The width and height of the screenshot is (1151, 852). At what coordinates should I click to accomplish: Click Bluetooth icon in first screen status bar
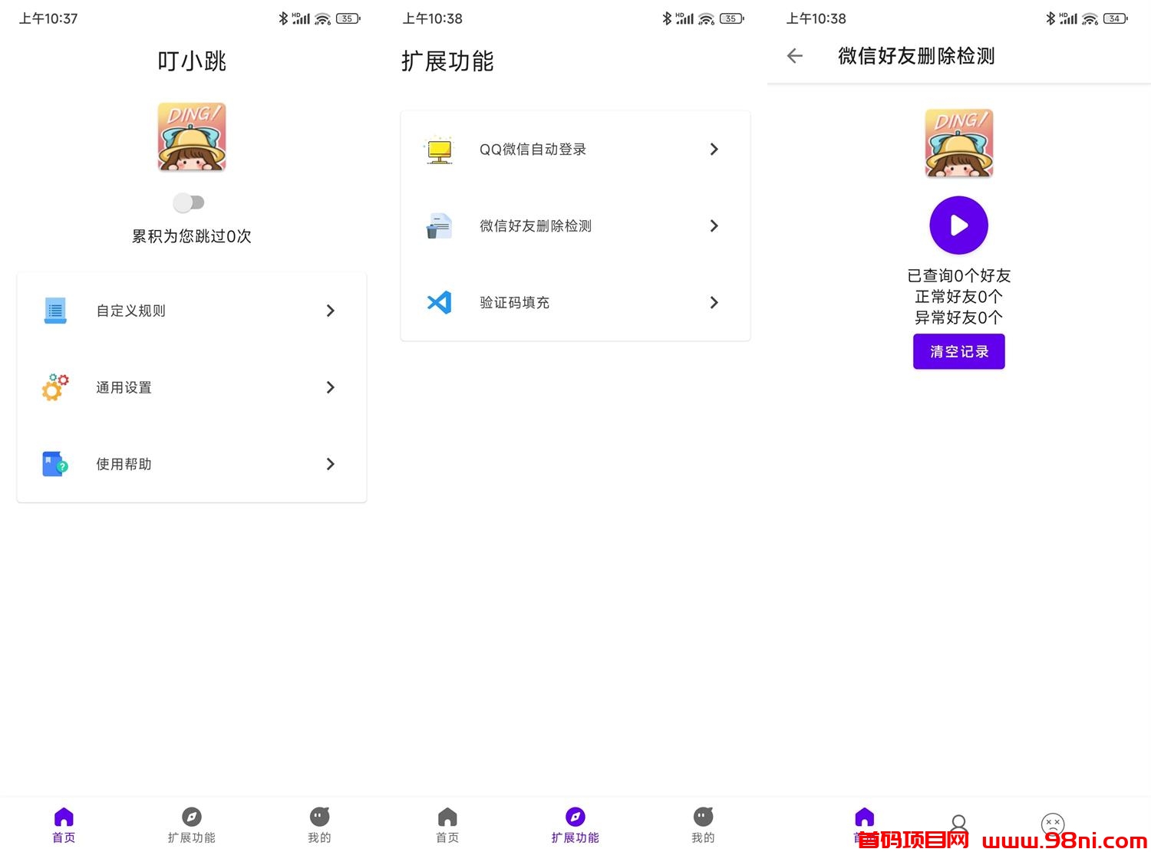click(283, 18)
